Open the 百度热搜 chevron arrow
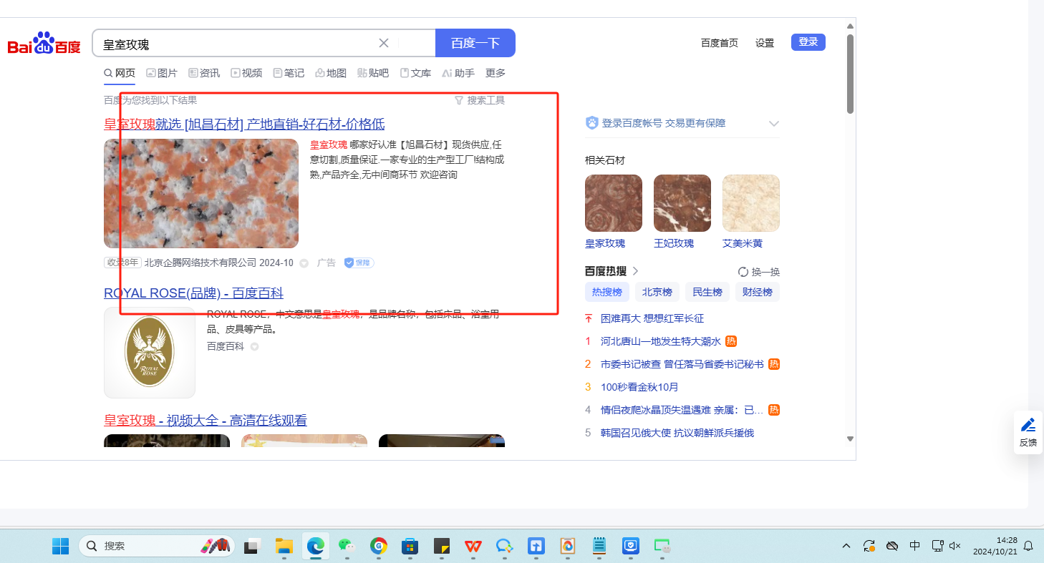The width and height of the screenshot is (1044, 563). coord(635,271)
